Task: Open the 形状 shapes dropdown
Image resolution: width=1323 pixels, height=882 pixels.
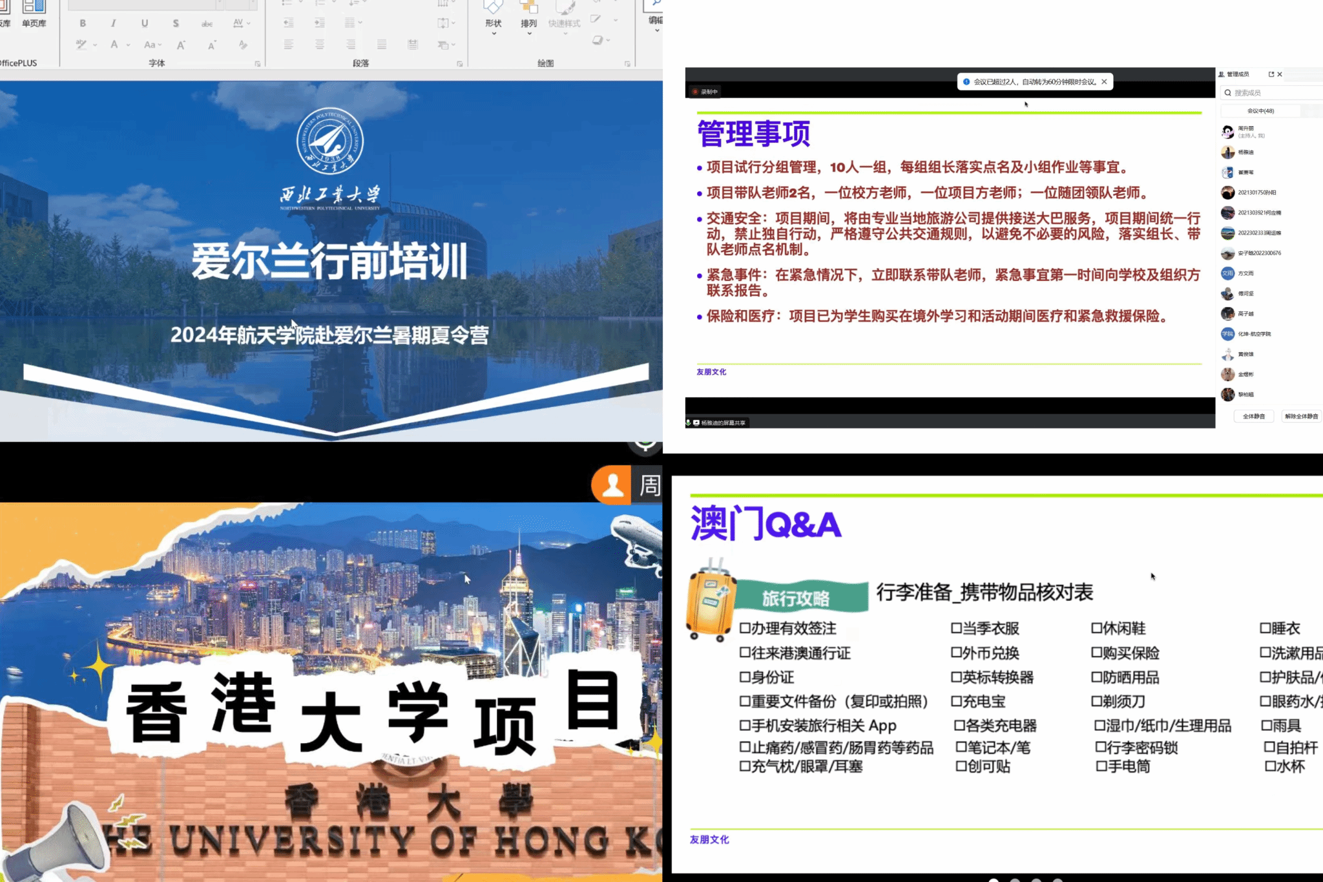Action: pyautogui.click(x=494, y=25)
